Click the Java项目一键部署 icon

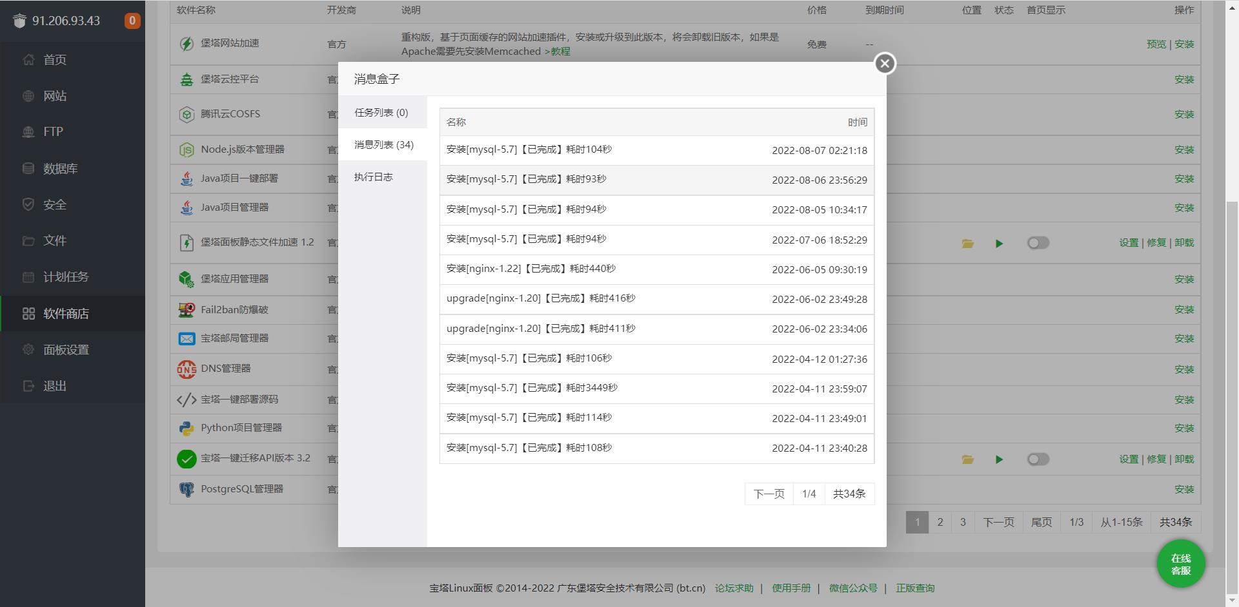(186, 178)
